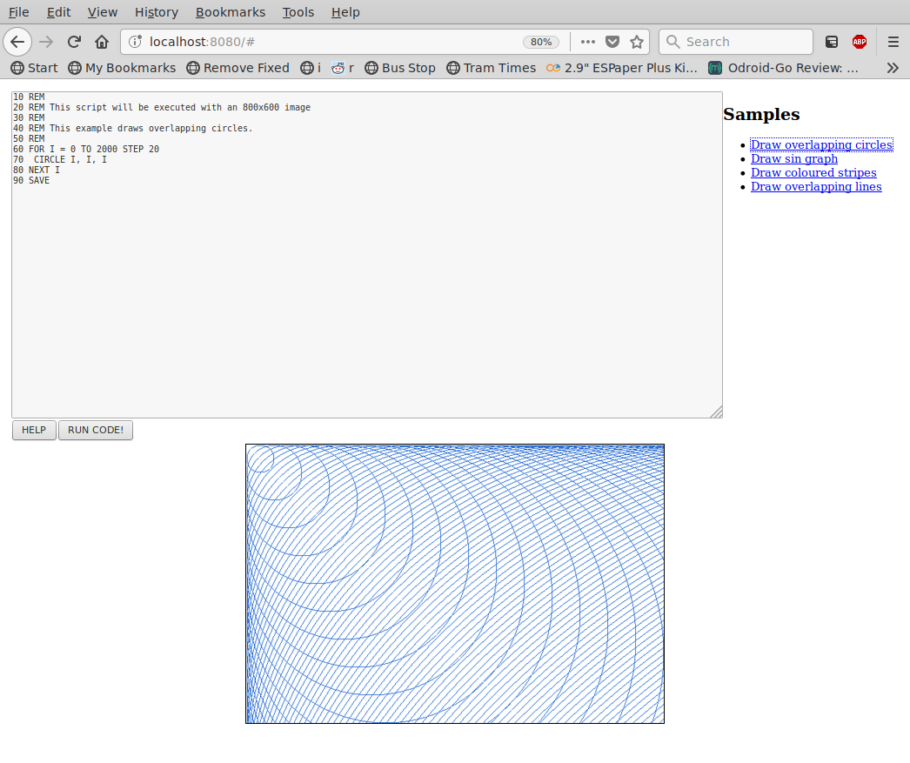Open the My Bookmarks bookmark

(x=122, y=68)
